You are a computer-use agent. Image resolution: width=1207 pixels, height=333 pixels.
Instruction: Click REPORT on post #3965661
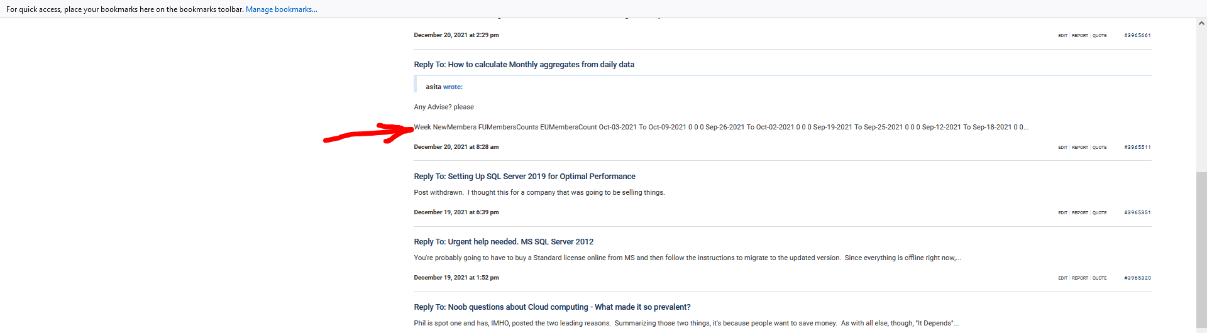1080,36
